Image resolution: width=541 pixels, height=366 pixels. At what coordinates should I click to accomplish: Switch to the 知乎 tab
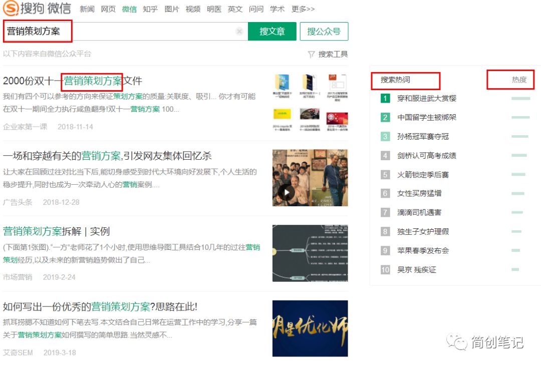(x=150, y=9)
